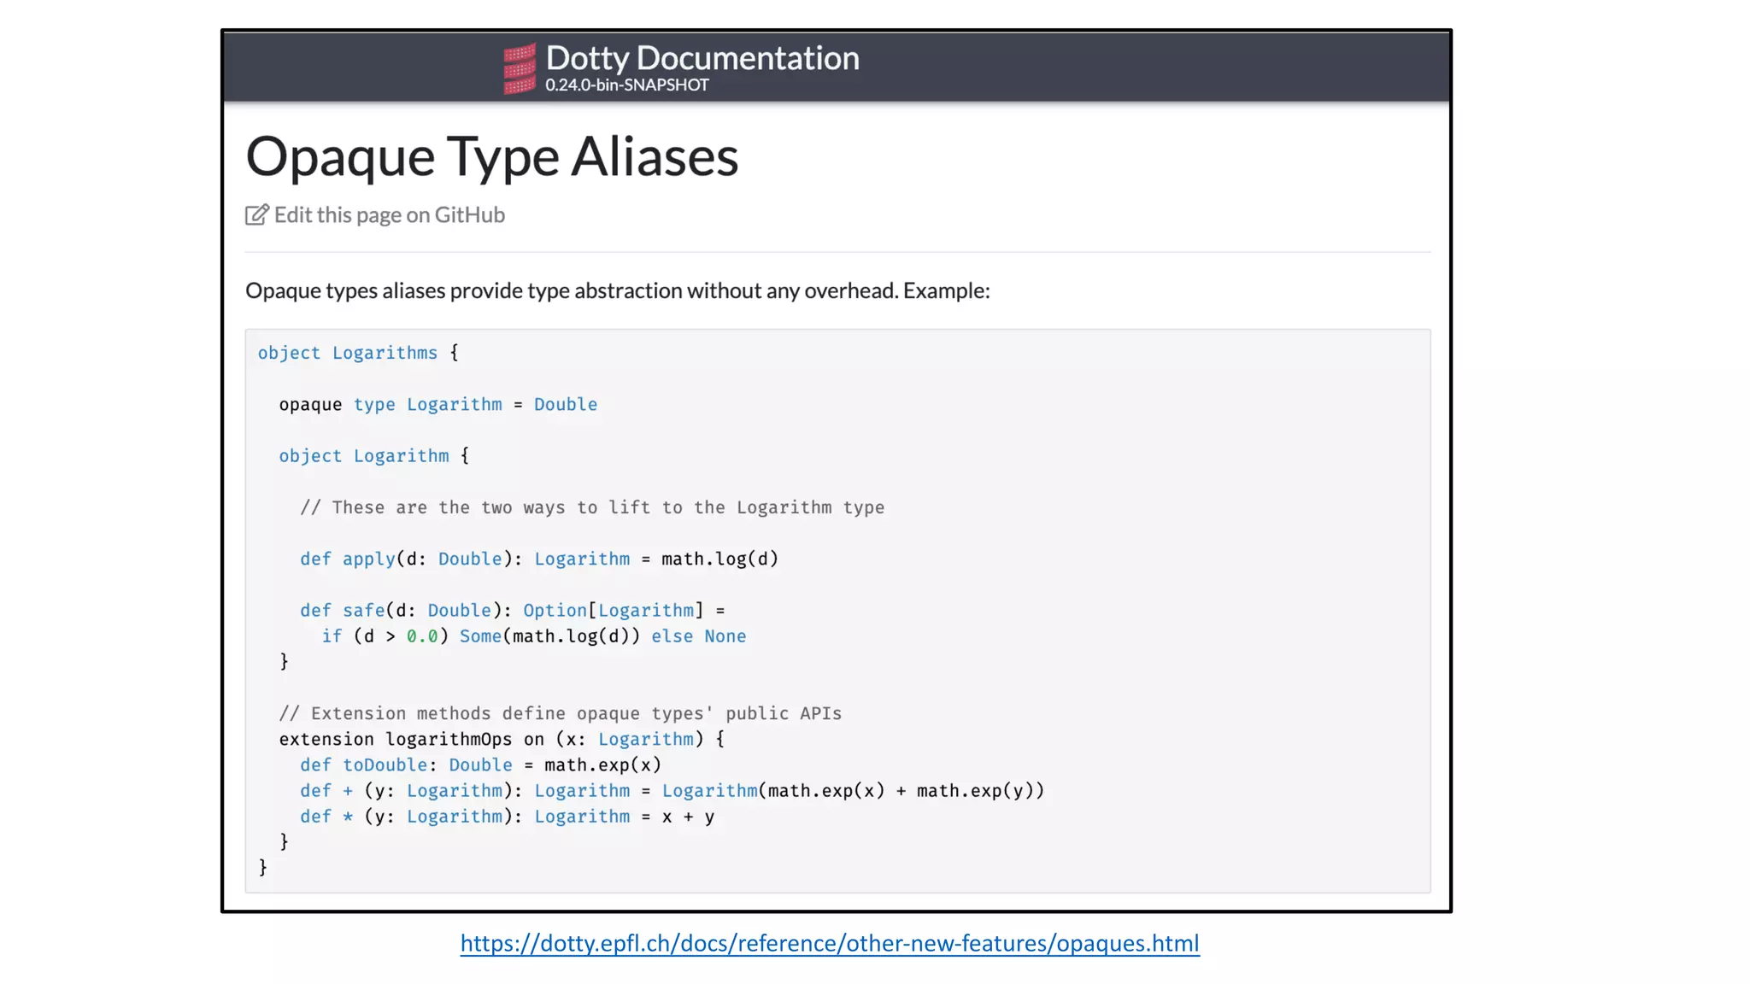This screenshot has width=1750, height=984.
Task: Click the line 'opaque type Logarithm = Double'
Action: (438, 404)
